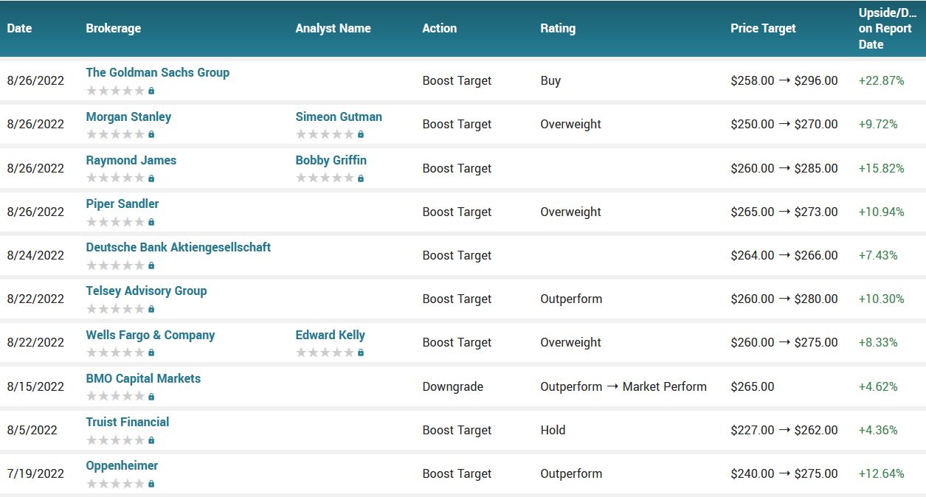Select the $258.00 → $296.00 price target
This screenshot has height=497, width=926.
784,80
